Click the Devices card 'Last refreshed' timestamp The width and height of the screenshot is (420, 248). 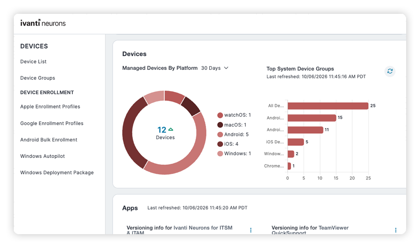tap(316, 77)
